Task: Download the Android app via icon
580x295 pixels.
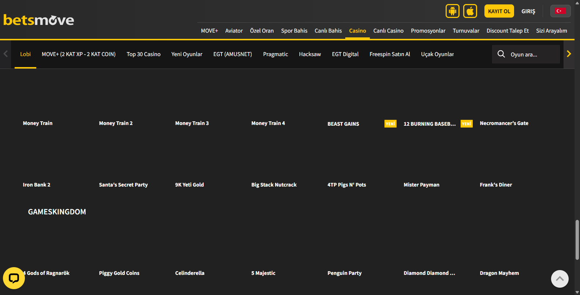Action: pos(452,11)
